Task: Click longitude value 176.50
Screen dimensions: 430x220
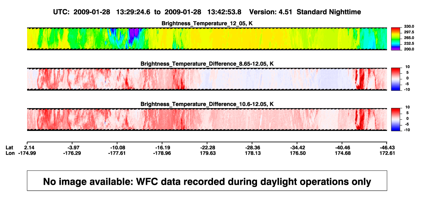Action: point(297,153)
